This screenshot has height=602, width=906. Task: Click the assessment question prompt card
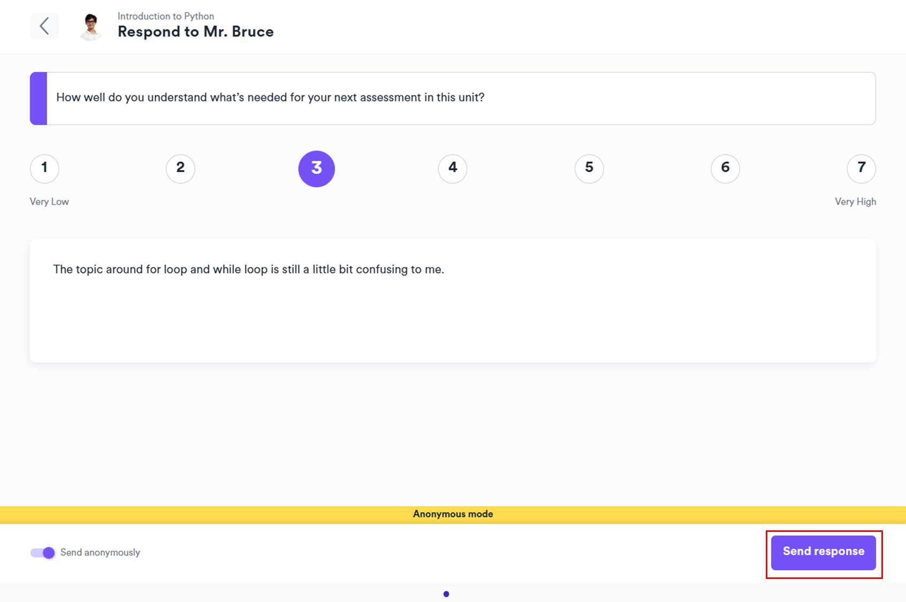(460, 98)
